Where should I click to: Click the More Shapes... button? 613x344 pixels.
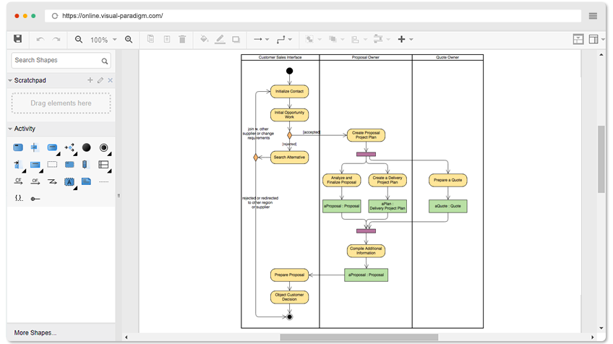tap(35, 332)
